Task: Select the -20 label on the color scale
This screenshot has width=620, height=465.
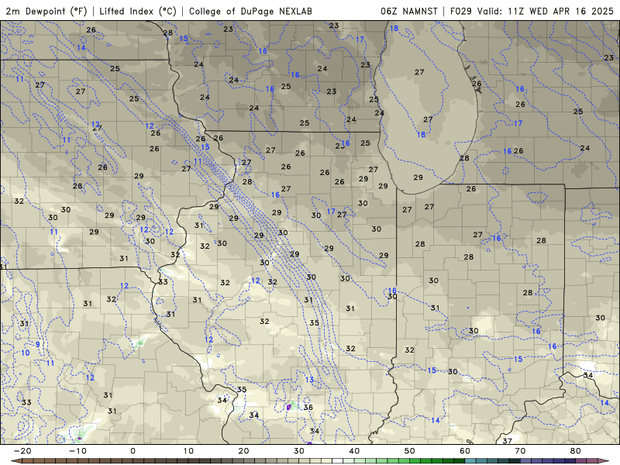Action: (x=22, y=451)
